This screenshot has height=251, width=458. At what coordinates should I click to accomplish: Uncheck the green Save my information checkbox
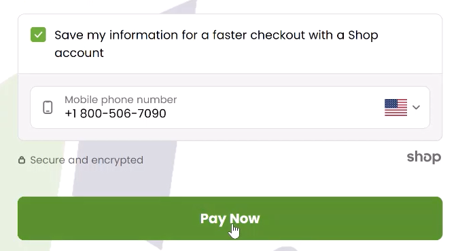pyautogui.click(x=38, y=35)
